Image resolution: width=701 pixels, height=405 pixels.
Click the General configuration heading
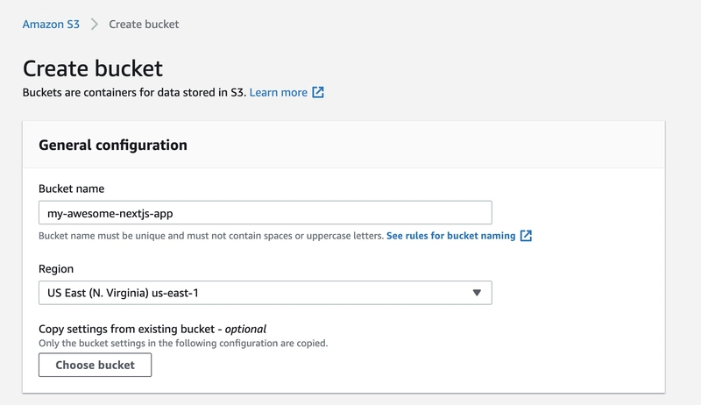[113, 145]
